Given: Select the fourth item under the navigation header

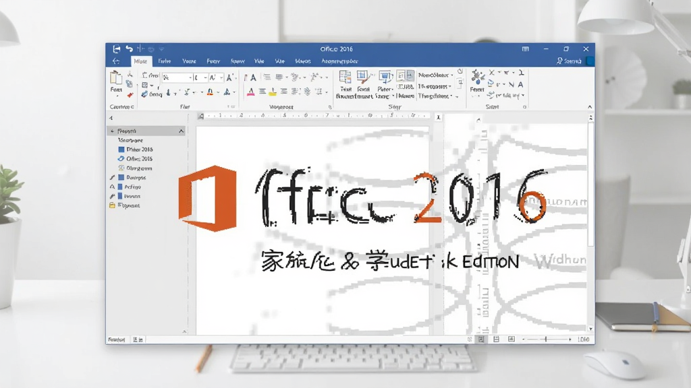Looking at the screenshot, I should (x=135, y=168).
